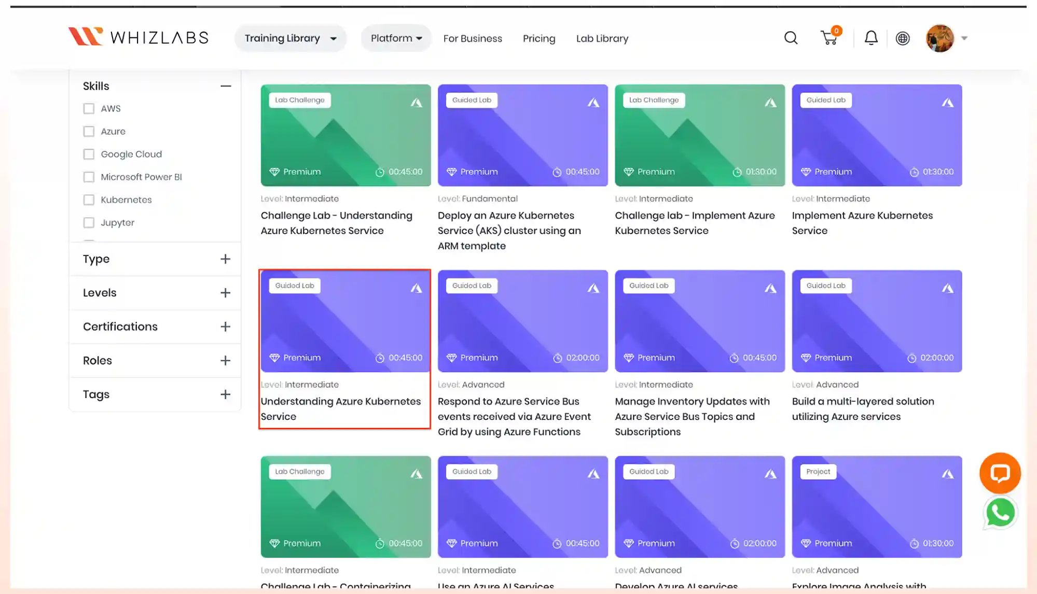Click Premium diamond icon on Implement Azure Kubernetes Service card
The height and width of the screenshot is (594, 1037).
click(806, 172)
